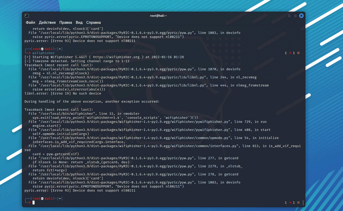Click the traceback line 'line 2279, in _nlstub_'

point(135,166)
